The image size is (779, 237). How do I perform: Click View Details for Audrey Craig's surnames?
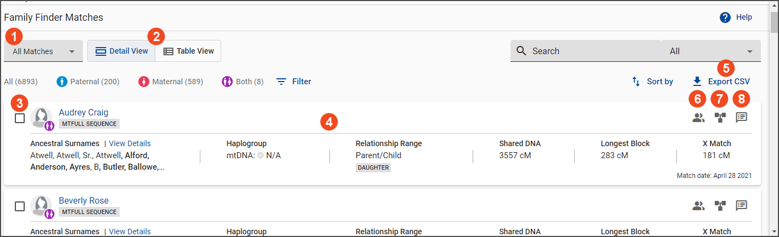[130, 143]
